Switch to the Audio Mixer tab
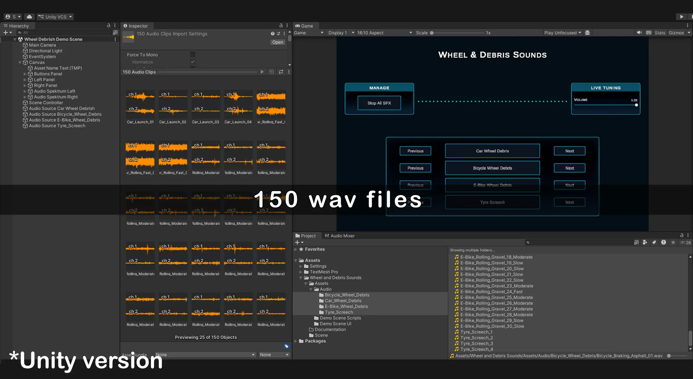The width and height of the screenshot is (693, 379). pyautogui.click(x=340, y=236)
